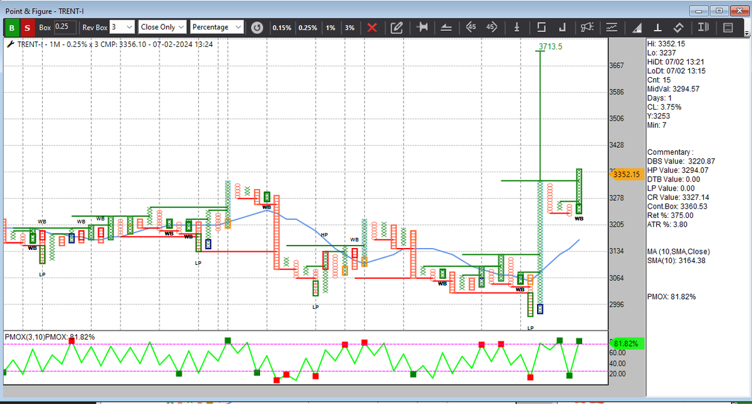Click the green B buy button

11,28
